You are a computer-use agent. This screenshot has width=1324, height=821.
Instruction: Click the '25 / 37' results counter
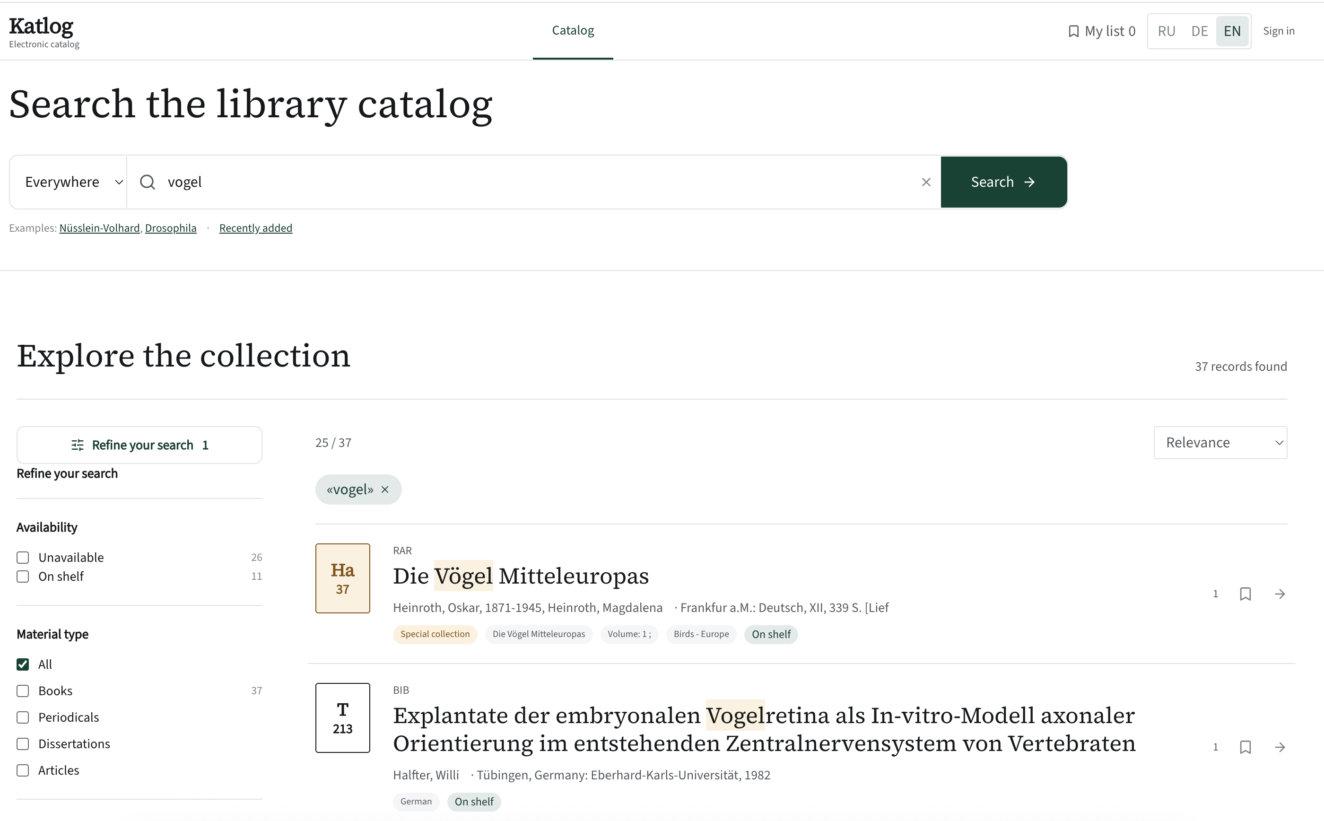click(333, 443)
